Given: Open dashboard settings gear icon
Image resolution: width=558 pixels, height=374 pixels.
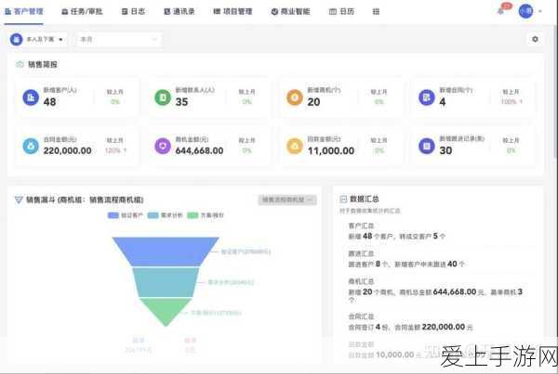Looking at the screenshot, I should 535,39.
